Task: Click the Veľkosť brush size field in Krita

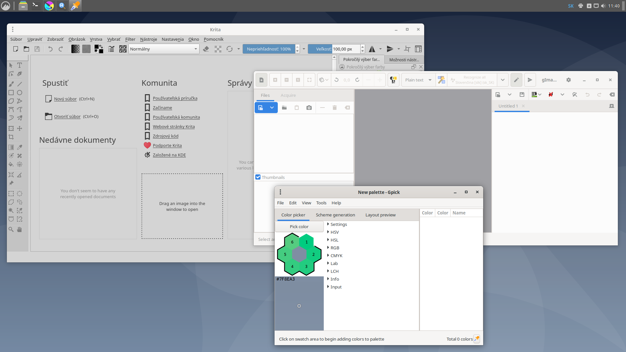Action: 334,49
